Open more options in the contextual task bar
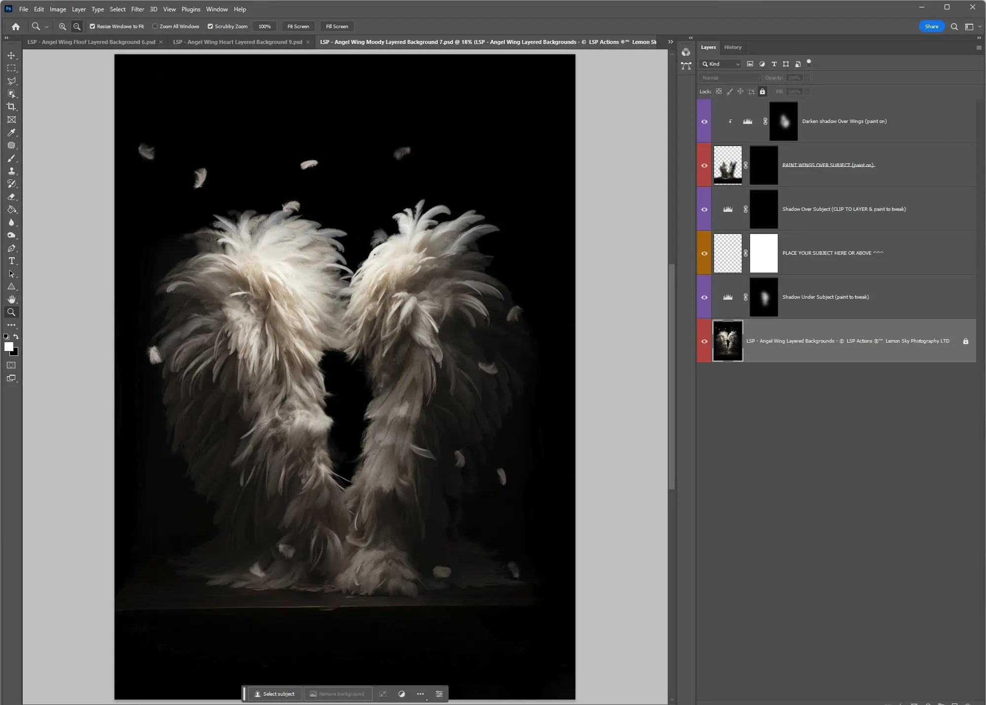 point(420,694)
